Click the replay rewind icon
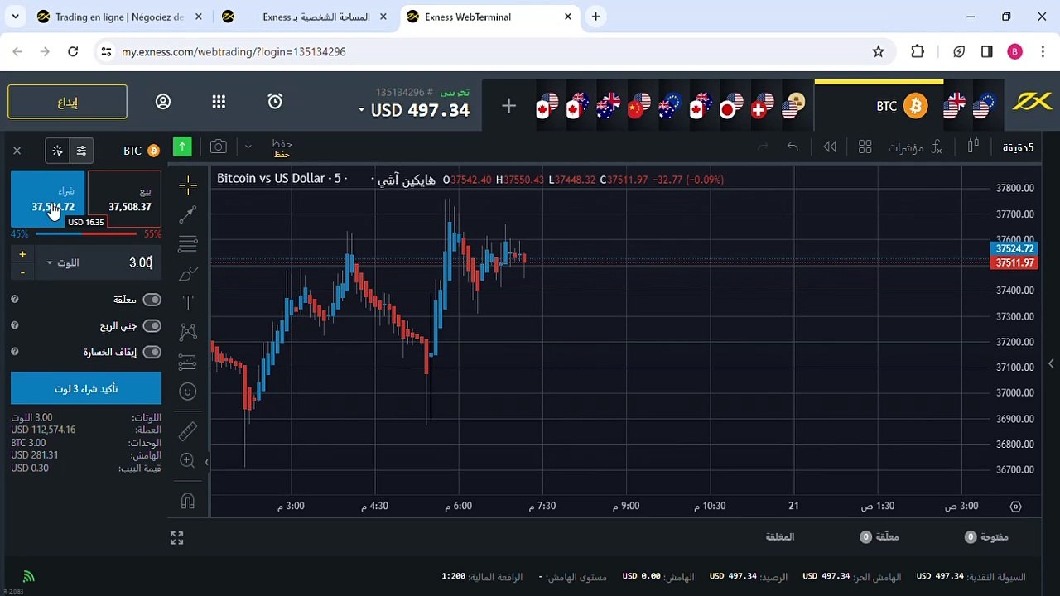1060x596 pixels. pyautogui.click(x=829, y=147)
